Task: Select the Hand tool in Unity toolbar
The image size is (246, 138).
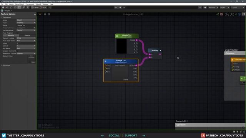Action: (3, 8)
